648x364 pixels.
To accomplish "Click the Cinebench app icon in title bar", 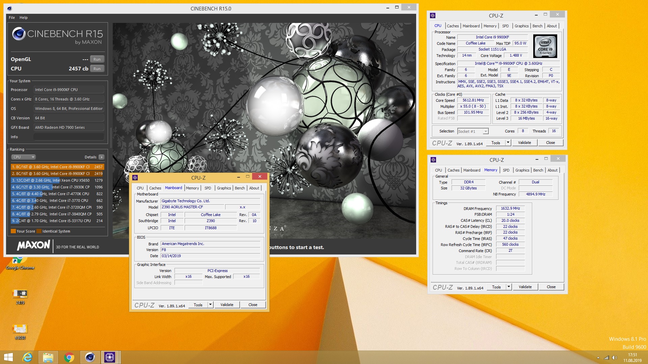I will click(x=9, y=8).
